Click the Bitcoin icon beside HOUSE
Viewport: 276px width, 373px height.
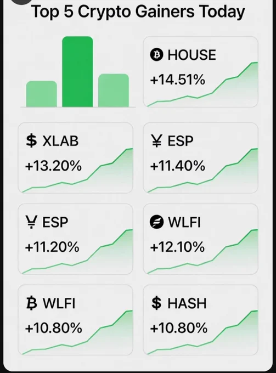coord(156,55)
